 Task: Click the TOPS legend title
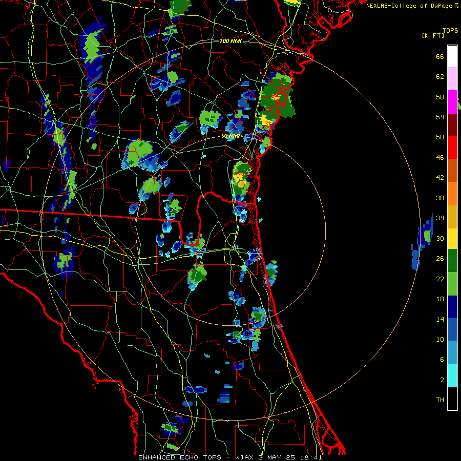(450, 31)
